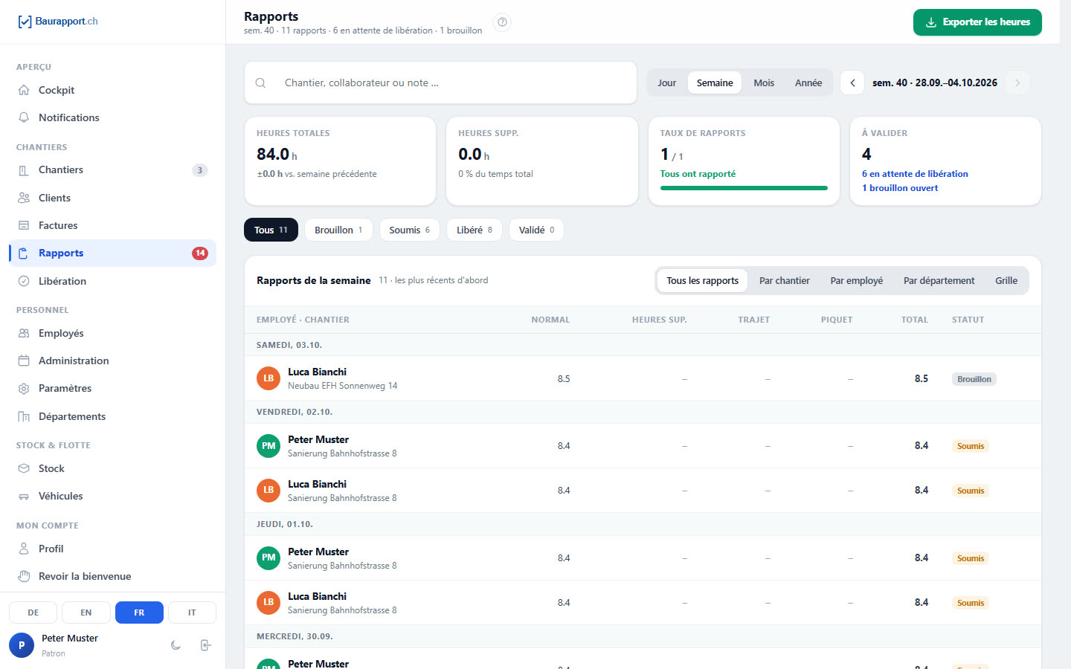Click the Chantiers building icon

coord(24,170)
